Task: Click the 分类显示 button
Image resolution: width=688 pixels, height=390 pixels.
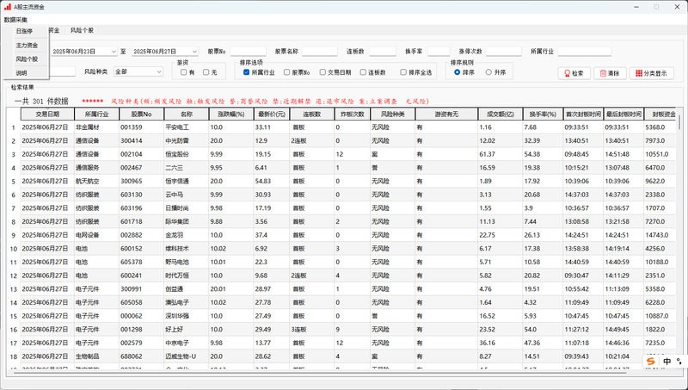Action: click(652, 73)
